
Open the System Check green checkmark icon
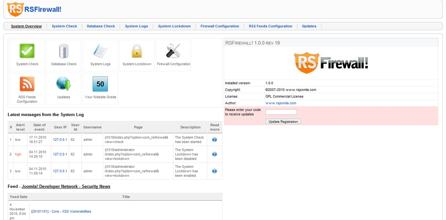tap(27, 51)
